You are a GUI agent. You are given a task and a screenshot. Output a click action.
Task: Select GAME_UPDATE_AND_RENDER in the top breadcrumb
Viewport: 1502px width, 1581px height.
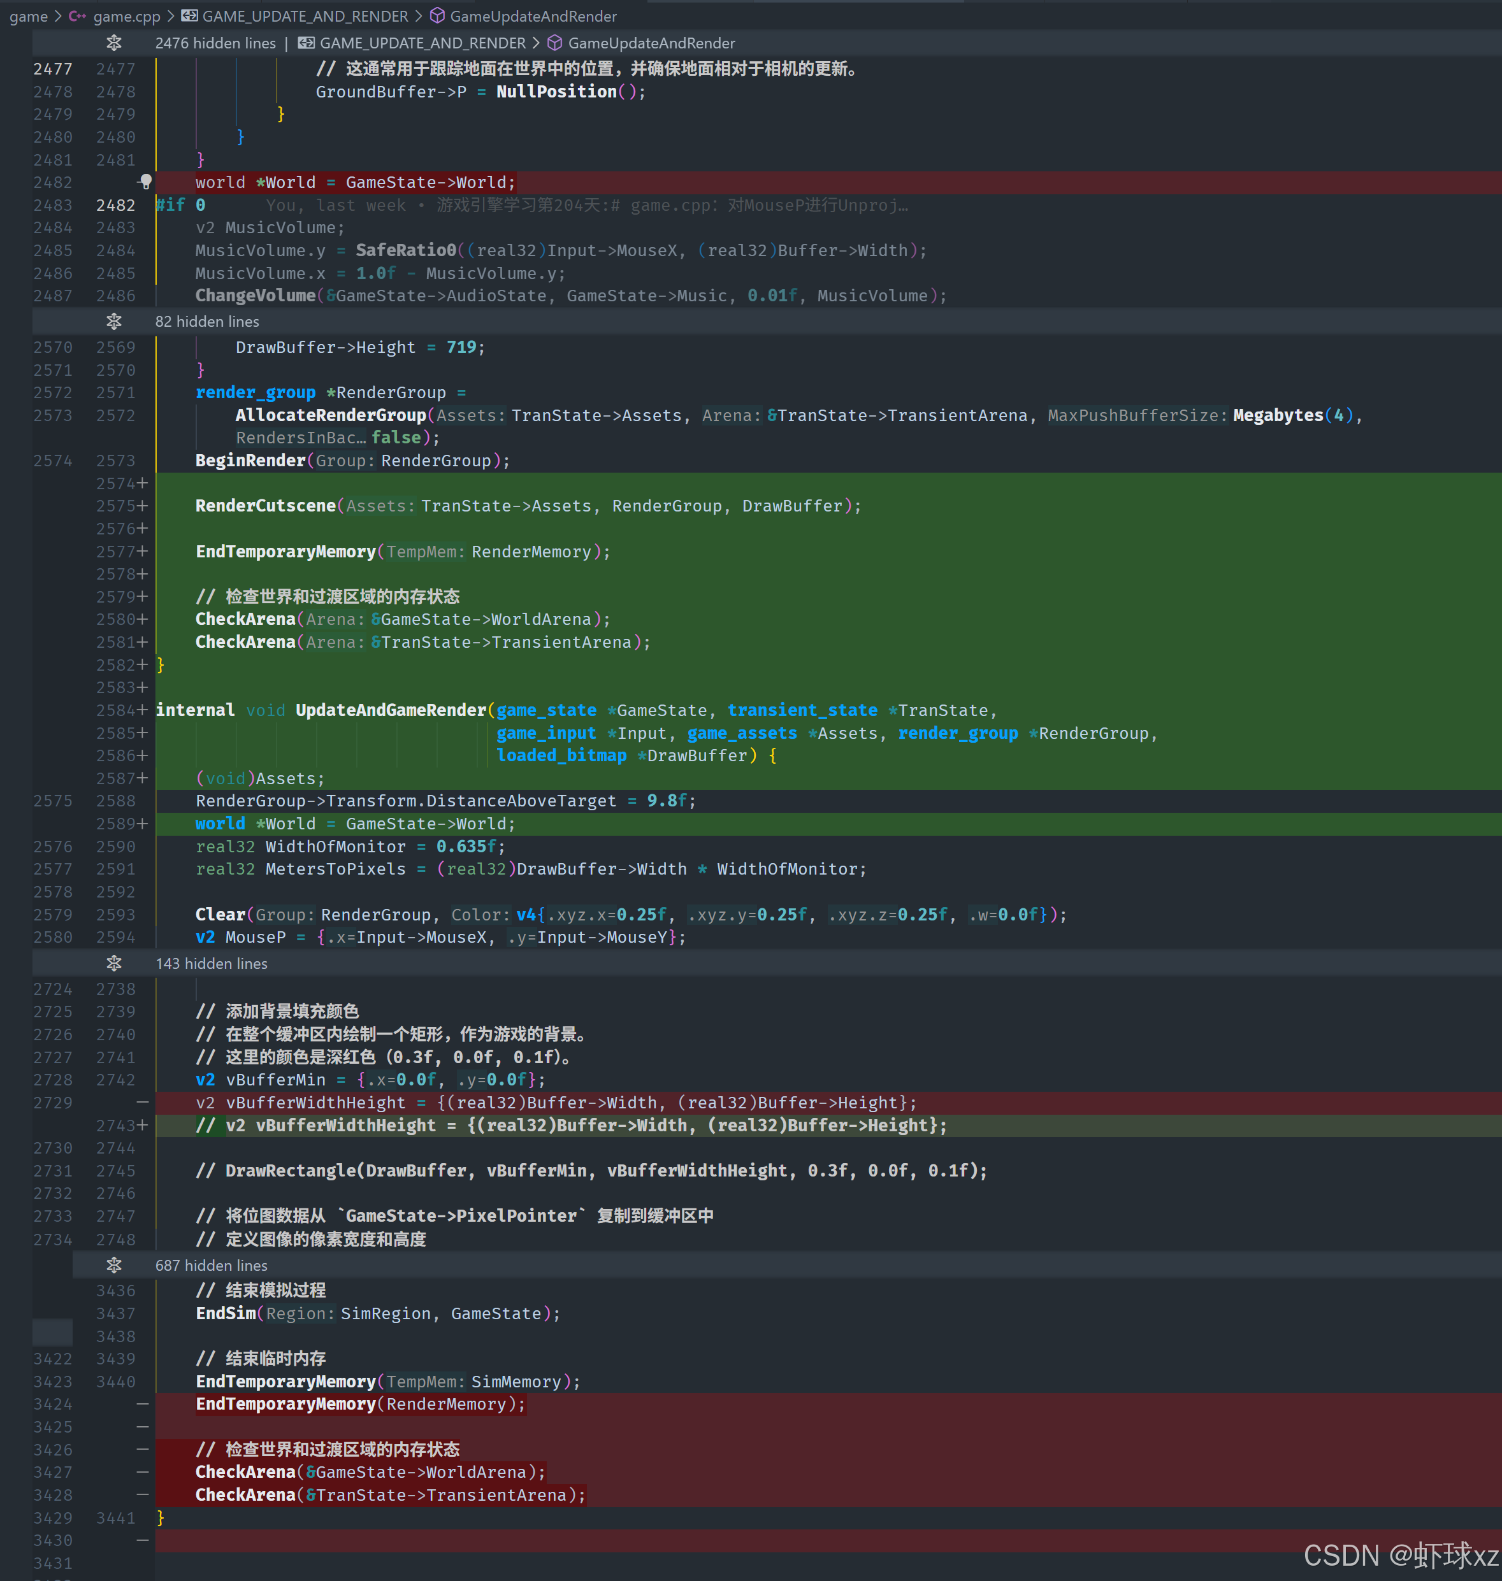point(305,16)
